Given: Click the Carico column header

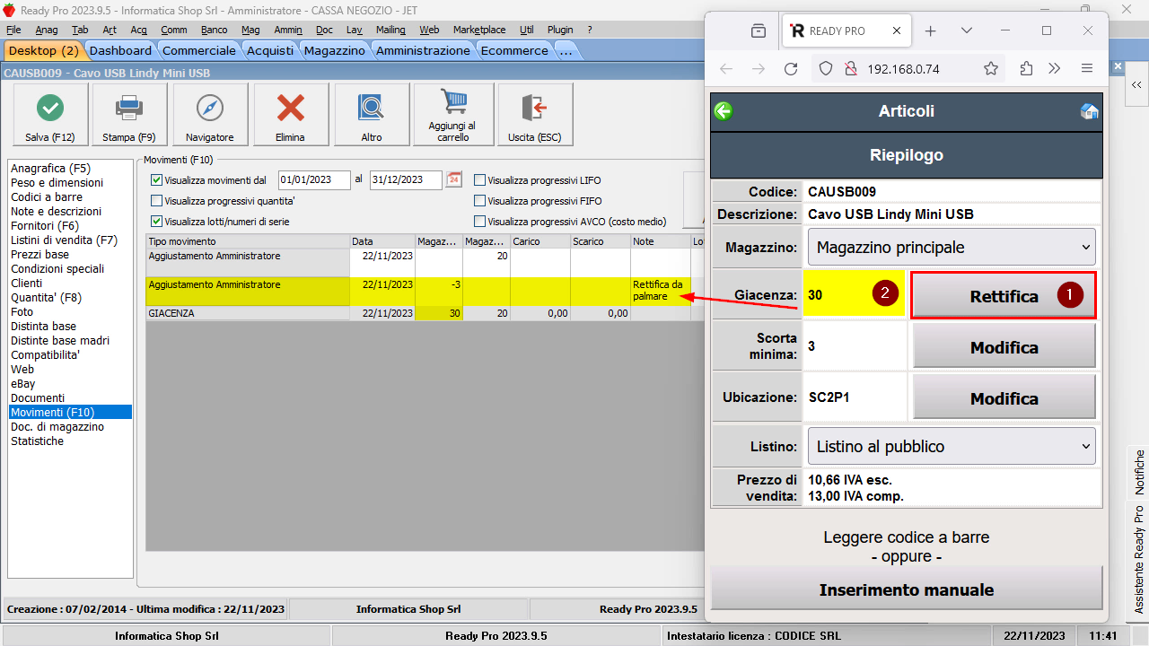Looking at the screenshot, I should click(x=539, y=241).
